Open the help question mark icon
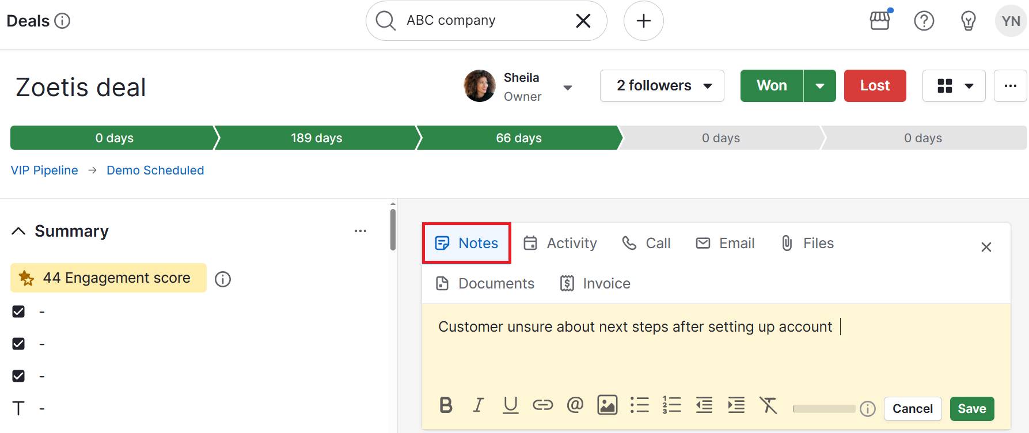Image resolution: width=1029 pixels, height=433 pixels. [x=924, y=21]
